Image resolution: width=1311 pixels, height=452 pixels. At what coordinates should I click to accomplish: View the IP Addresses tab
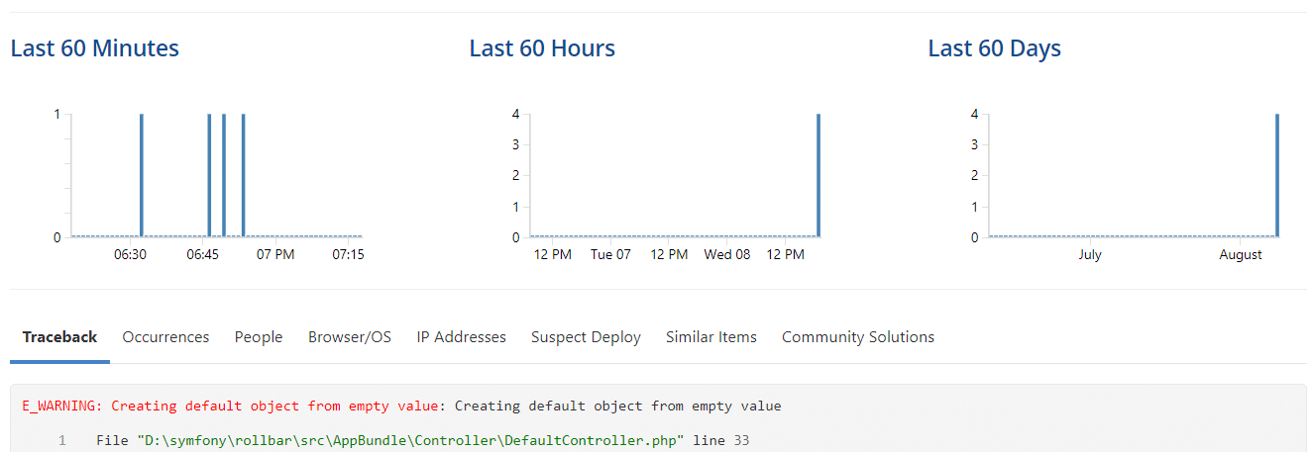pos(461,337)
